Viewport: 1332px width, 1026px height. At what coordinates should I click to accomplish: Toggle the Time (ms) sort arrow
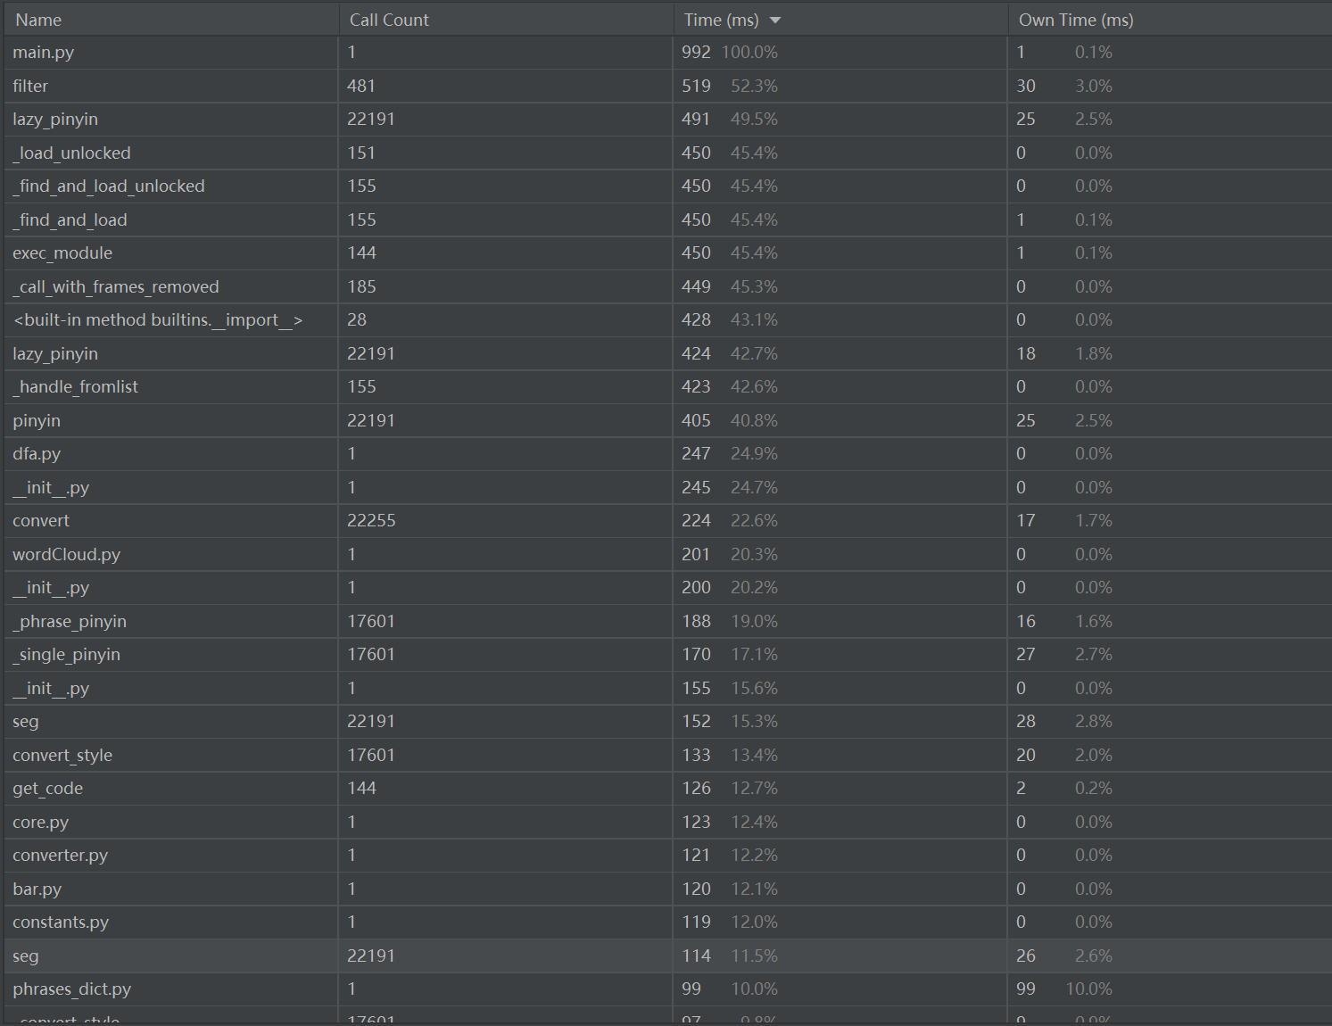774,21
